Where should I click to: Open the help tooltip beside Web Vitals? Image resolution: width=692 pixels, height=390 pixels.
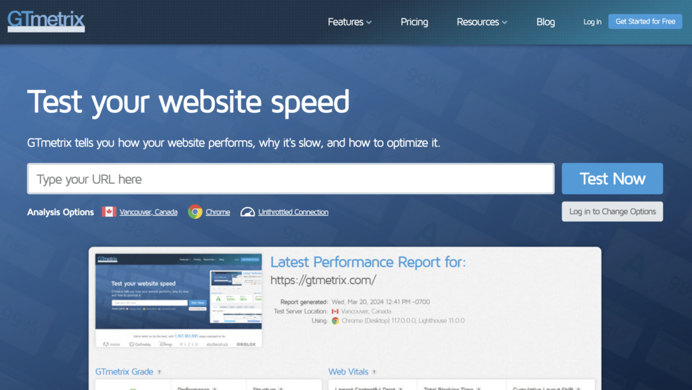coord(375,372)
